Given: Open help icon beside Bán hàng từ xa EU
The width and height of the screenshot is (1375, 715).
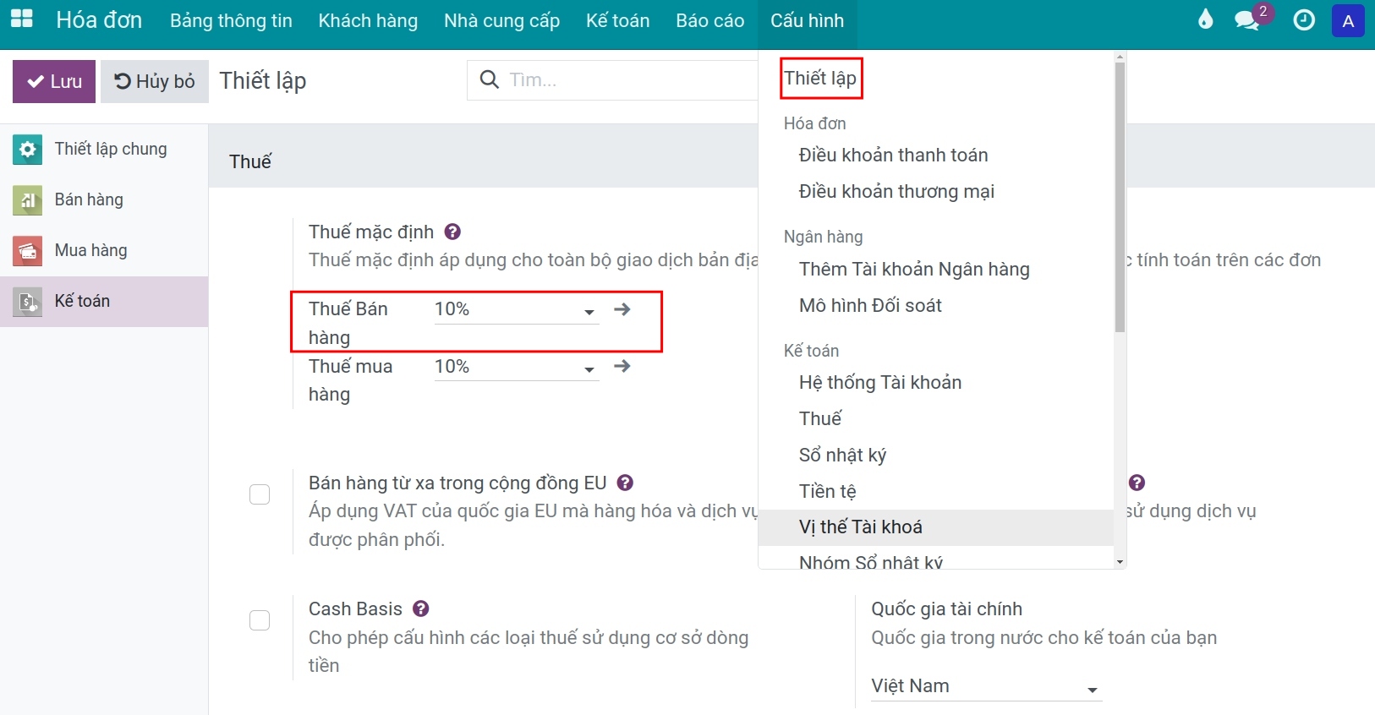Looking at the screenshot, I should [625, 483].
